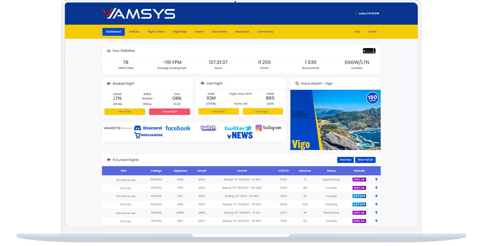Open the Instagram logo link

pos(268,128)
